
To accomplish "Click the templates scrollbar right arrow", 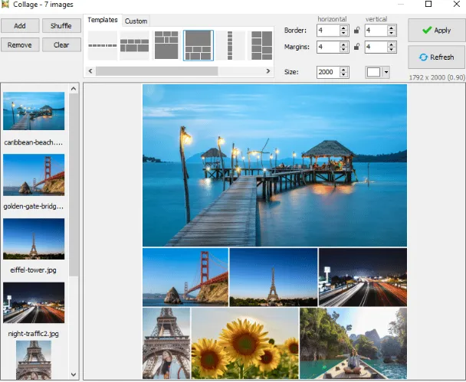I will (268, 71).
